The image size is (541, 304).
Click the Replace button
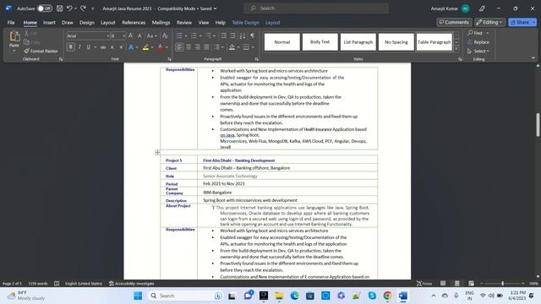478,42
